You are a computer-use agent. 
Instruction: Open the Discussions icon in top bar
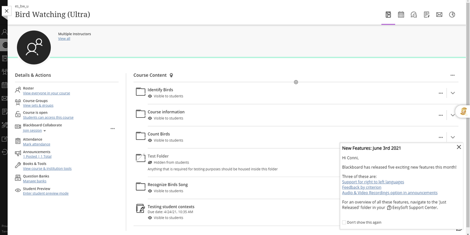414,15
